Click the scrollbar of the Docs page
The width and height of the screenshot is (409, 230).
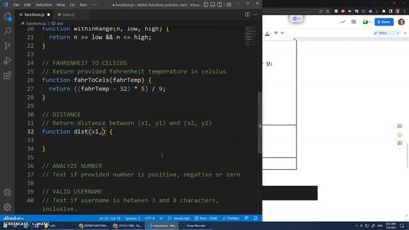pos(407,156)
